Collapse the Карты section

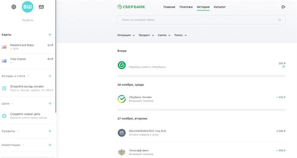14,35
